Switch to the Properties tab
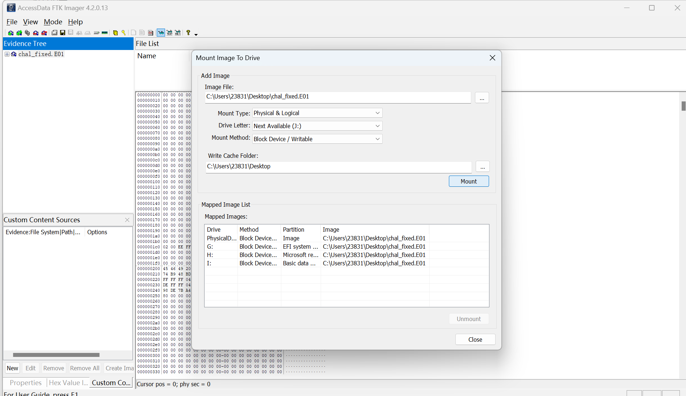686x396 pixels. coord(26,383)
